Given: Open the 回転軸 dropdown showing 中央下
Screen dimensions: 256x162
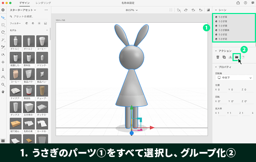Looking at the screenshot, I should [x=234, y=78].
